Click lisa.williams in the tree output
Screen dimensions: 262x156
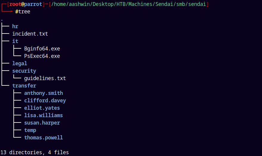pos(44,115)
